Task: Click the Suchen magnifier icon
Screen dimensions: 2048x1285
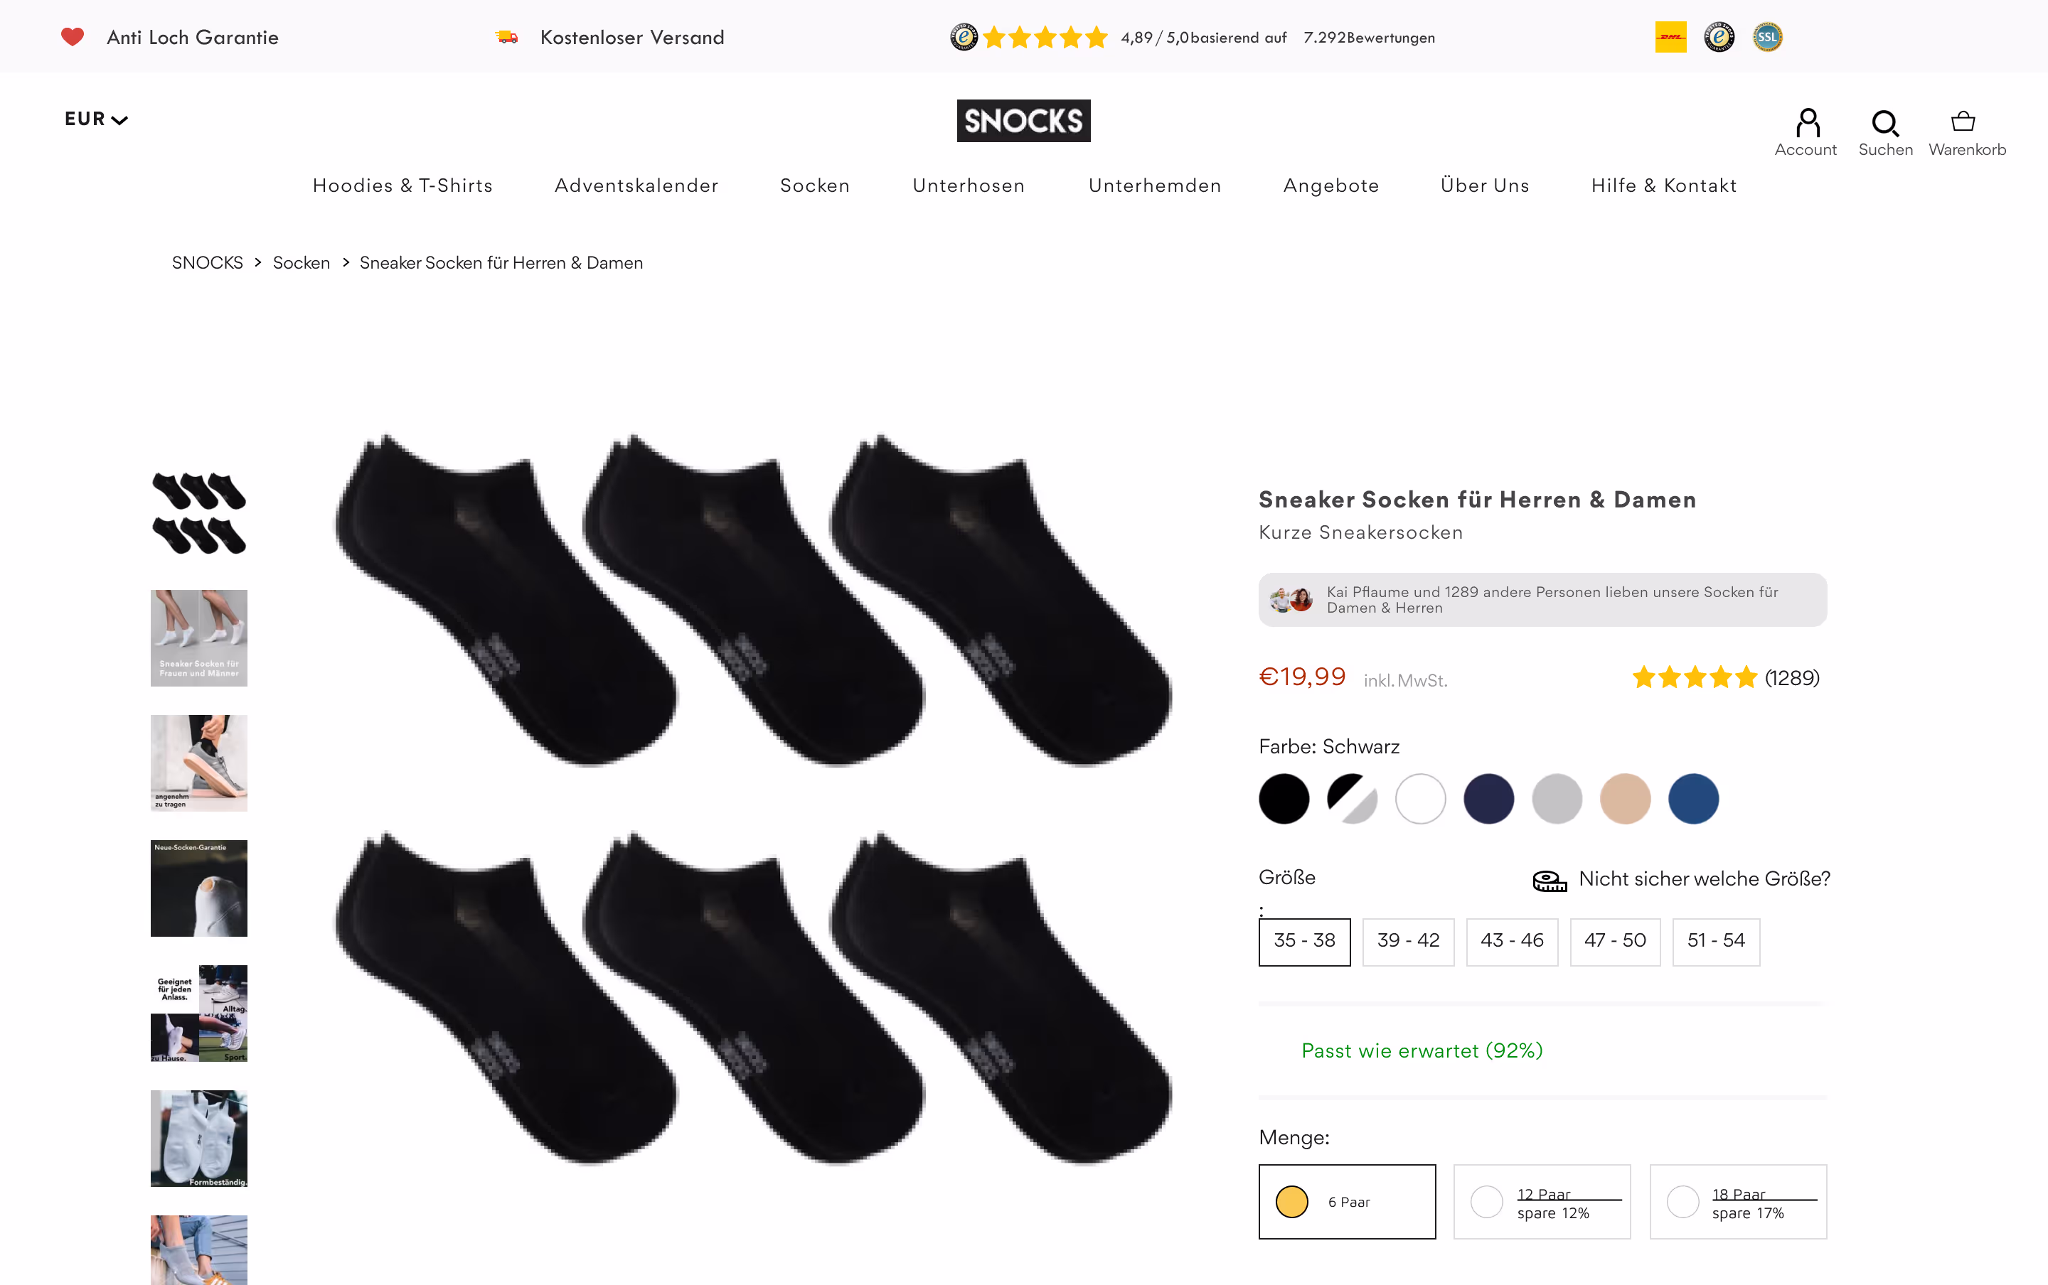Action: [1884, 123]
